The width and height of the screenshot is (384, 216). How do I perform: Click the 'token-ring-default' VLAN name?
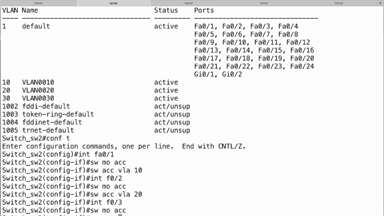pyautogui.click(x=58, y=114)
